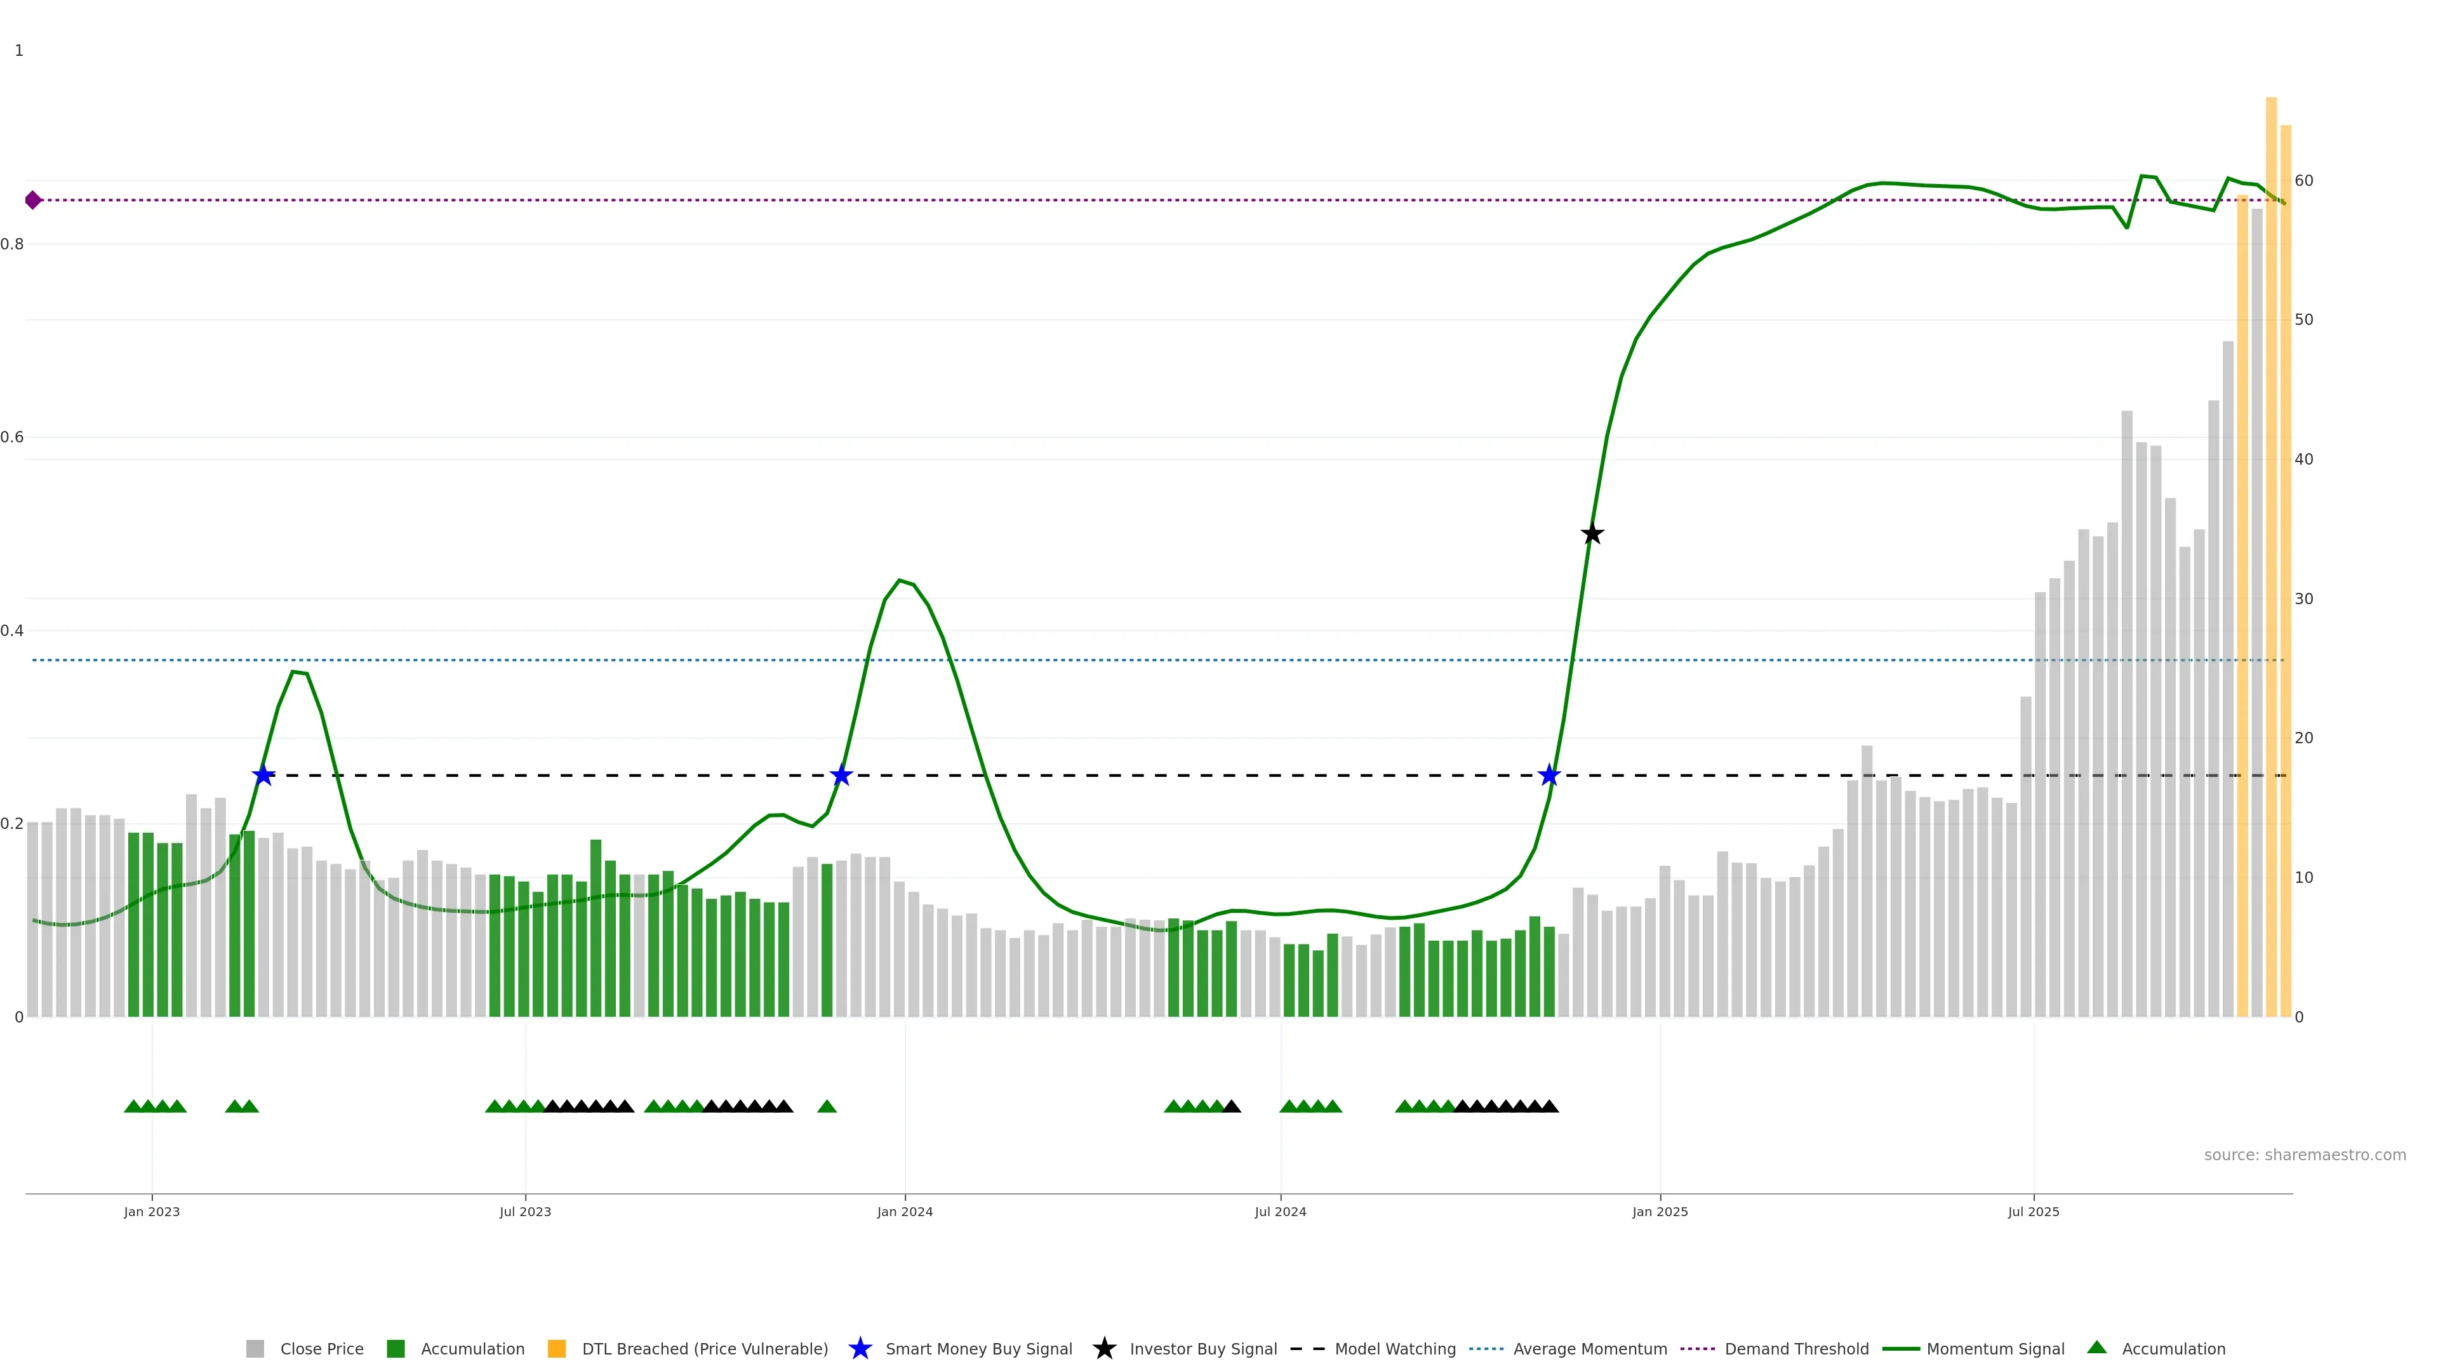Click the lone green triangle before Jan 2024

[x=826, y=1106]
